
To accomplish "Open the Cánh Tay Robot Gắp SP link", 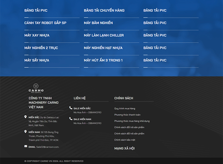I will (x=45, y=23).
